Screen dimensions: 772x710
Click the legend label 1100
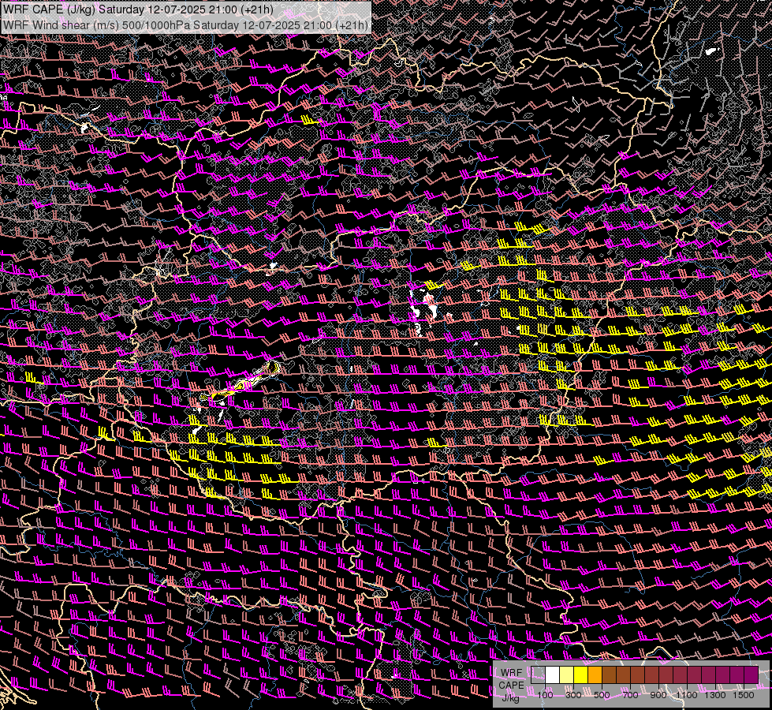click(686, 695)
